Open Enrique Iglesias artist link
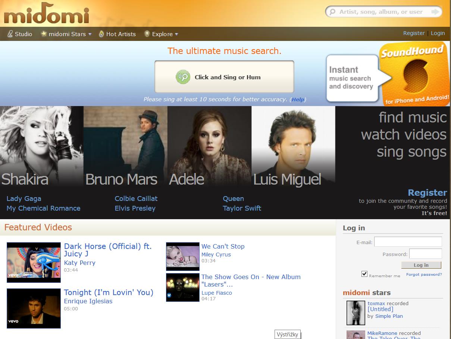451x339 pixels. (88, 301)
